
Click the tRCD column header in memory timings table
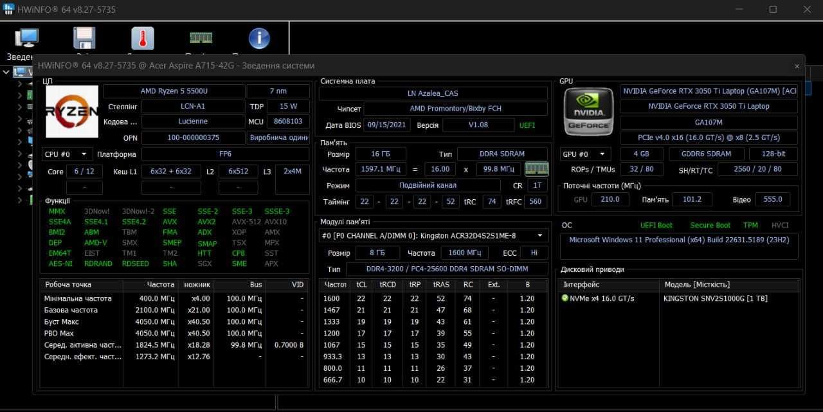387,285
